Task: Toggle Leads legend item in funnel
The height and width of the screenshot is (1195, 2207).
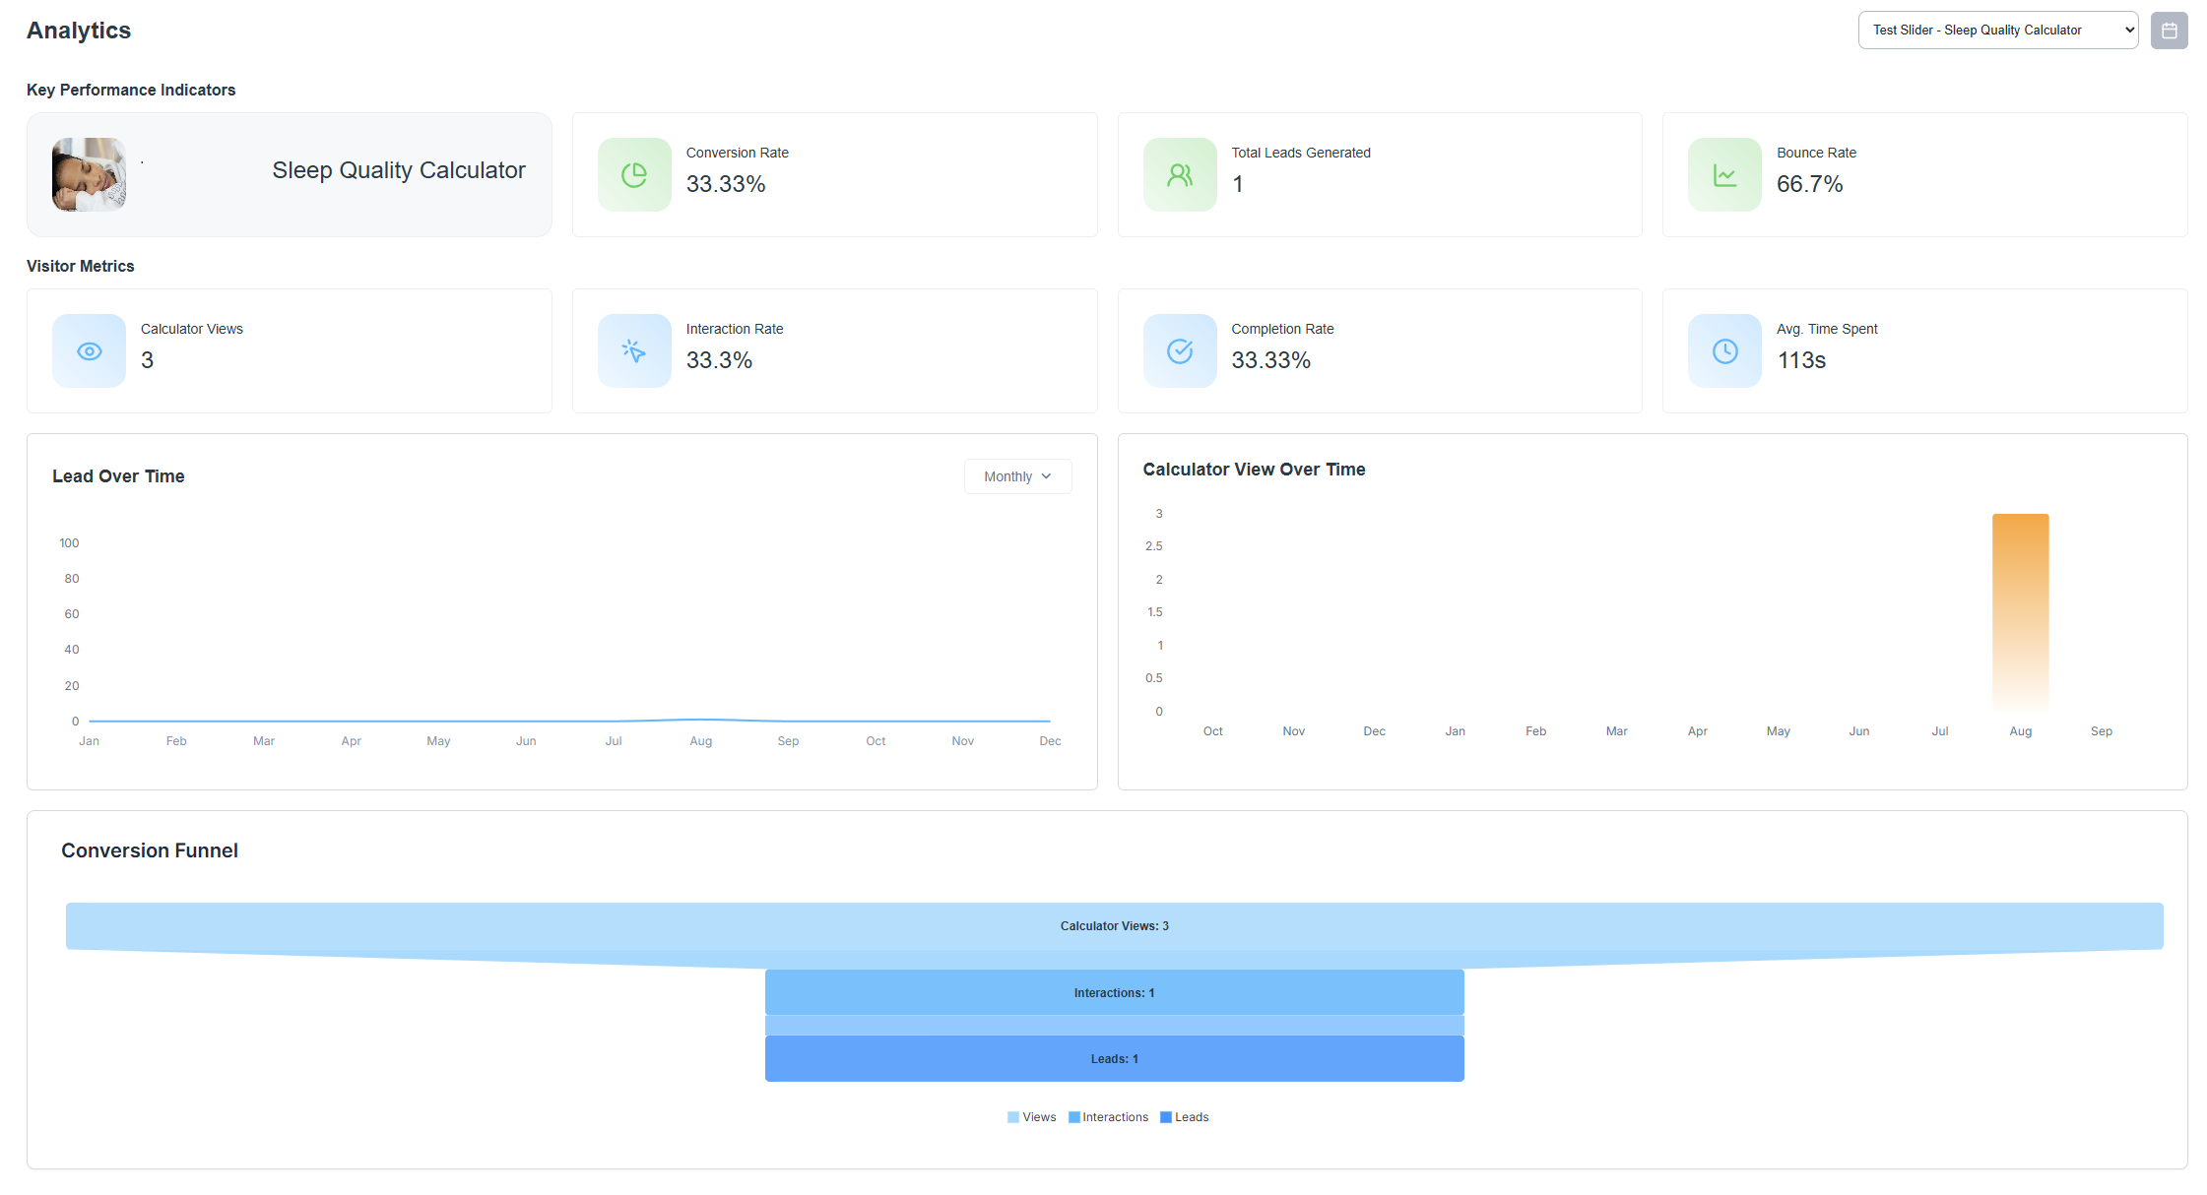Action: coord(1185,1117)
